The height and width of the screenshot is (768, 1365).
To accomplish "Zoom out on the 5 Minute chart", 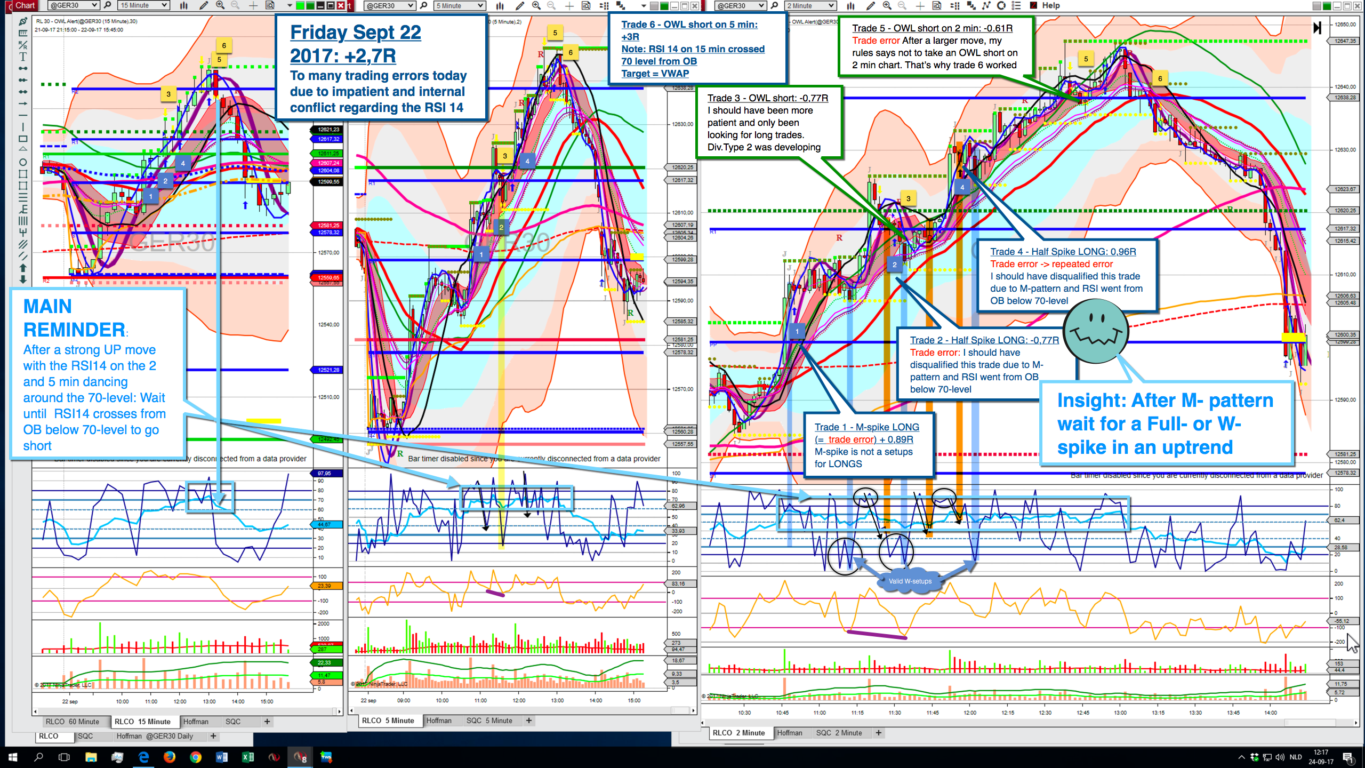I will pos(551,5).
